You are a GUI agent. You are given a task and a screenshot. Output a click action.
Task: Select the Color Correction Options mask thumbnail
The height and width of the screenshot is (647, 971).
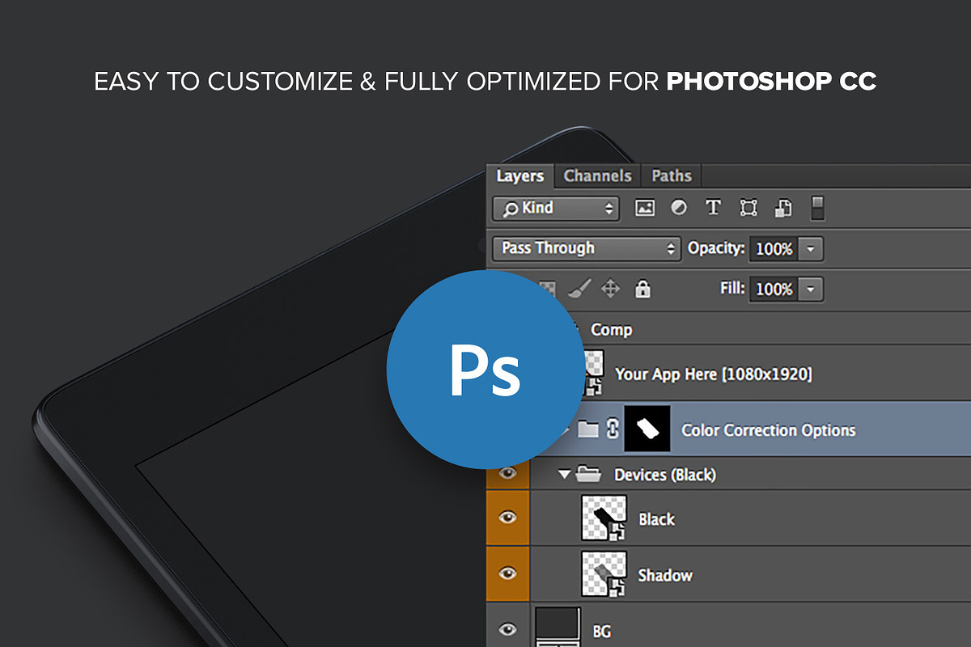pos(647,429)
